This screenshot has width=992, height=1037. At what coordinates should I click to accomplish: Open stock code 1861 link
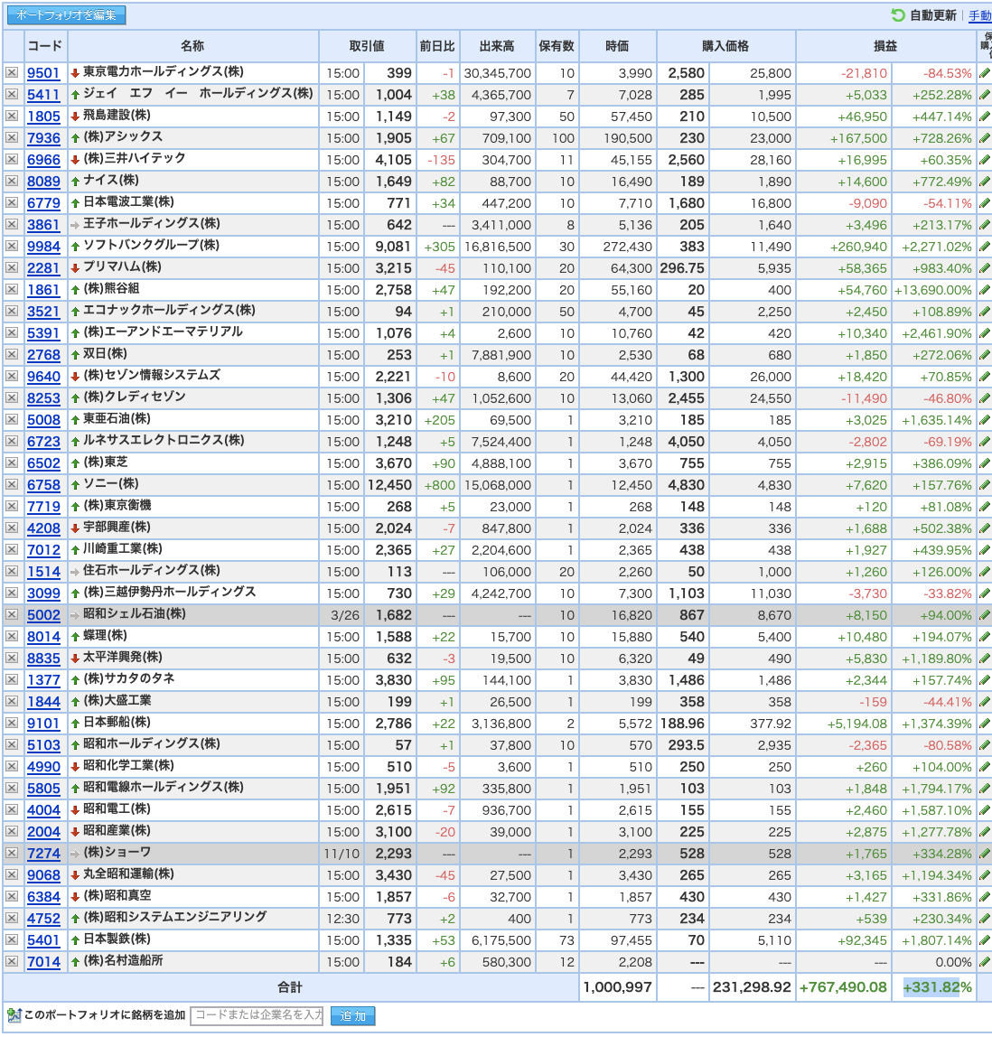(x=43, y=290)
